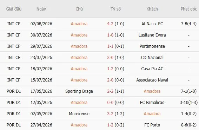
Task: Open FC Porto team link
Action: tap(152, 125)
